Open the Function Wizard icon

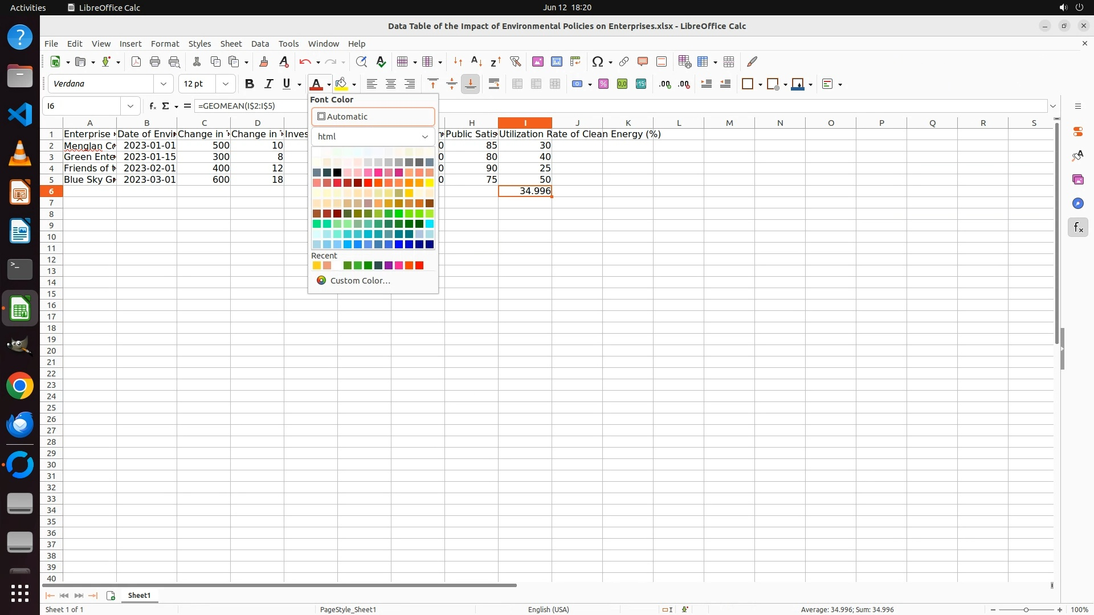coord(152,106)
